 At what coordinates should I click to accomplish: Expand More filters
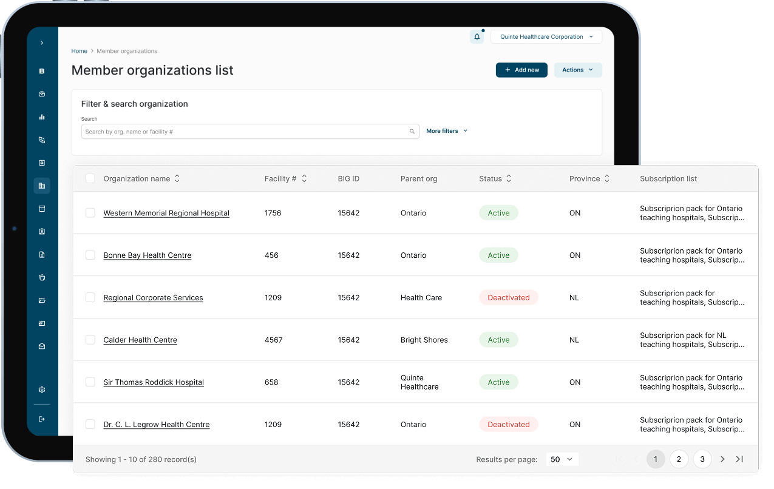[x=447, y=131]
